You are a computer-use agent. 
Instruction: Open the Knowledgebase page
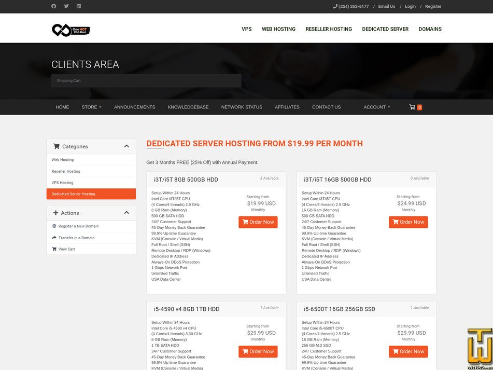[188, 107]
